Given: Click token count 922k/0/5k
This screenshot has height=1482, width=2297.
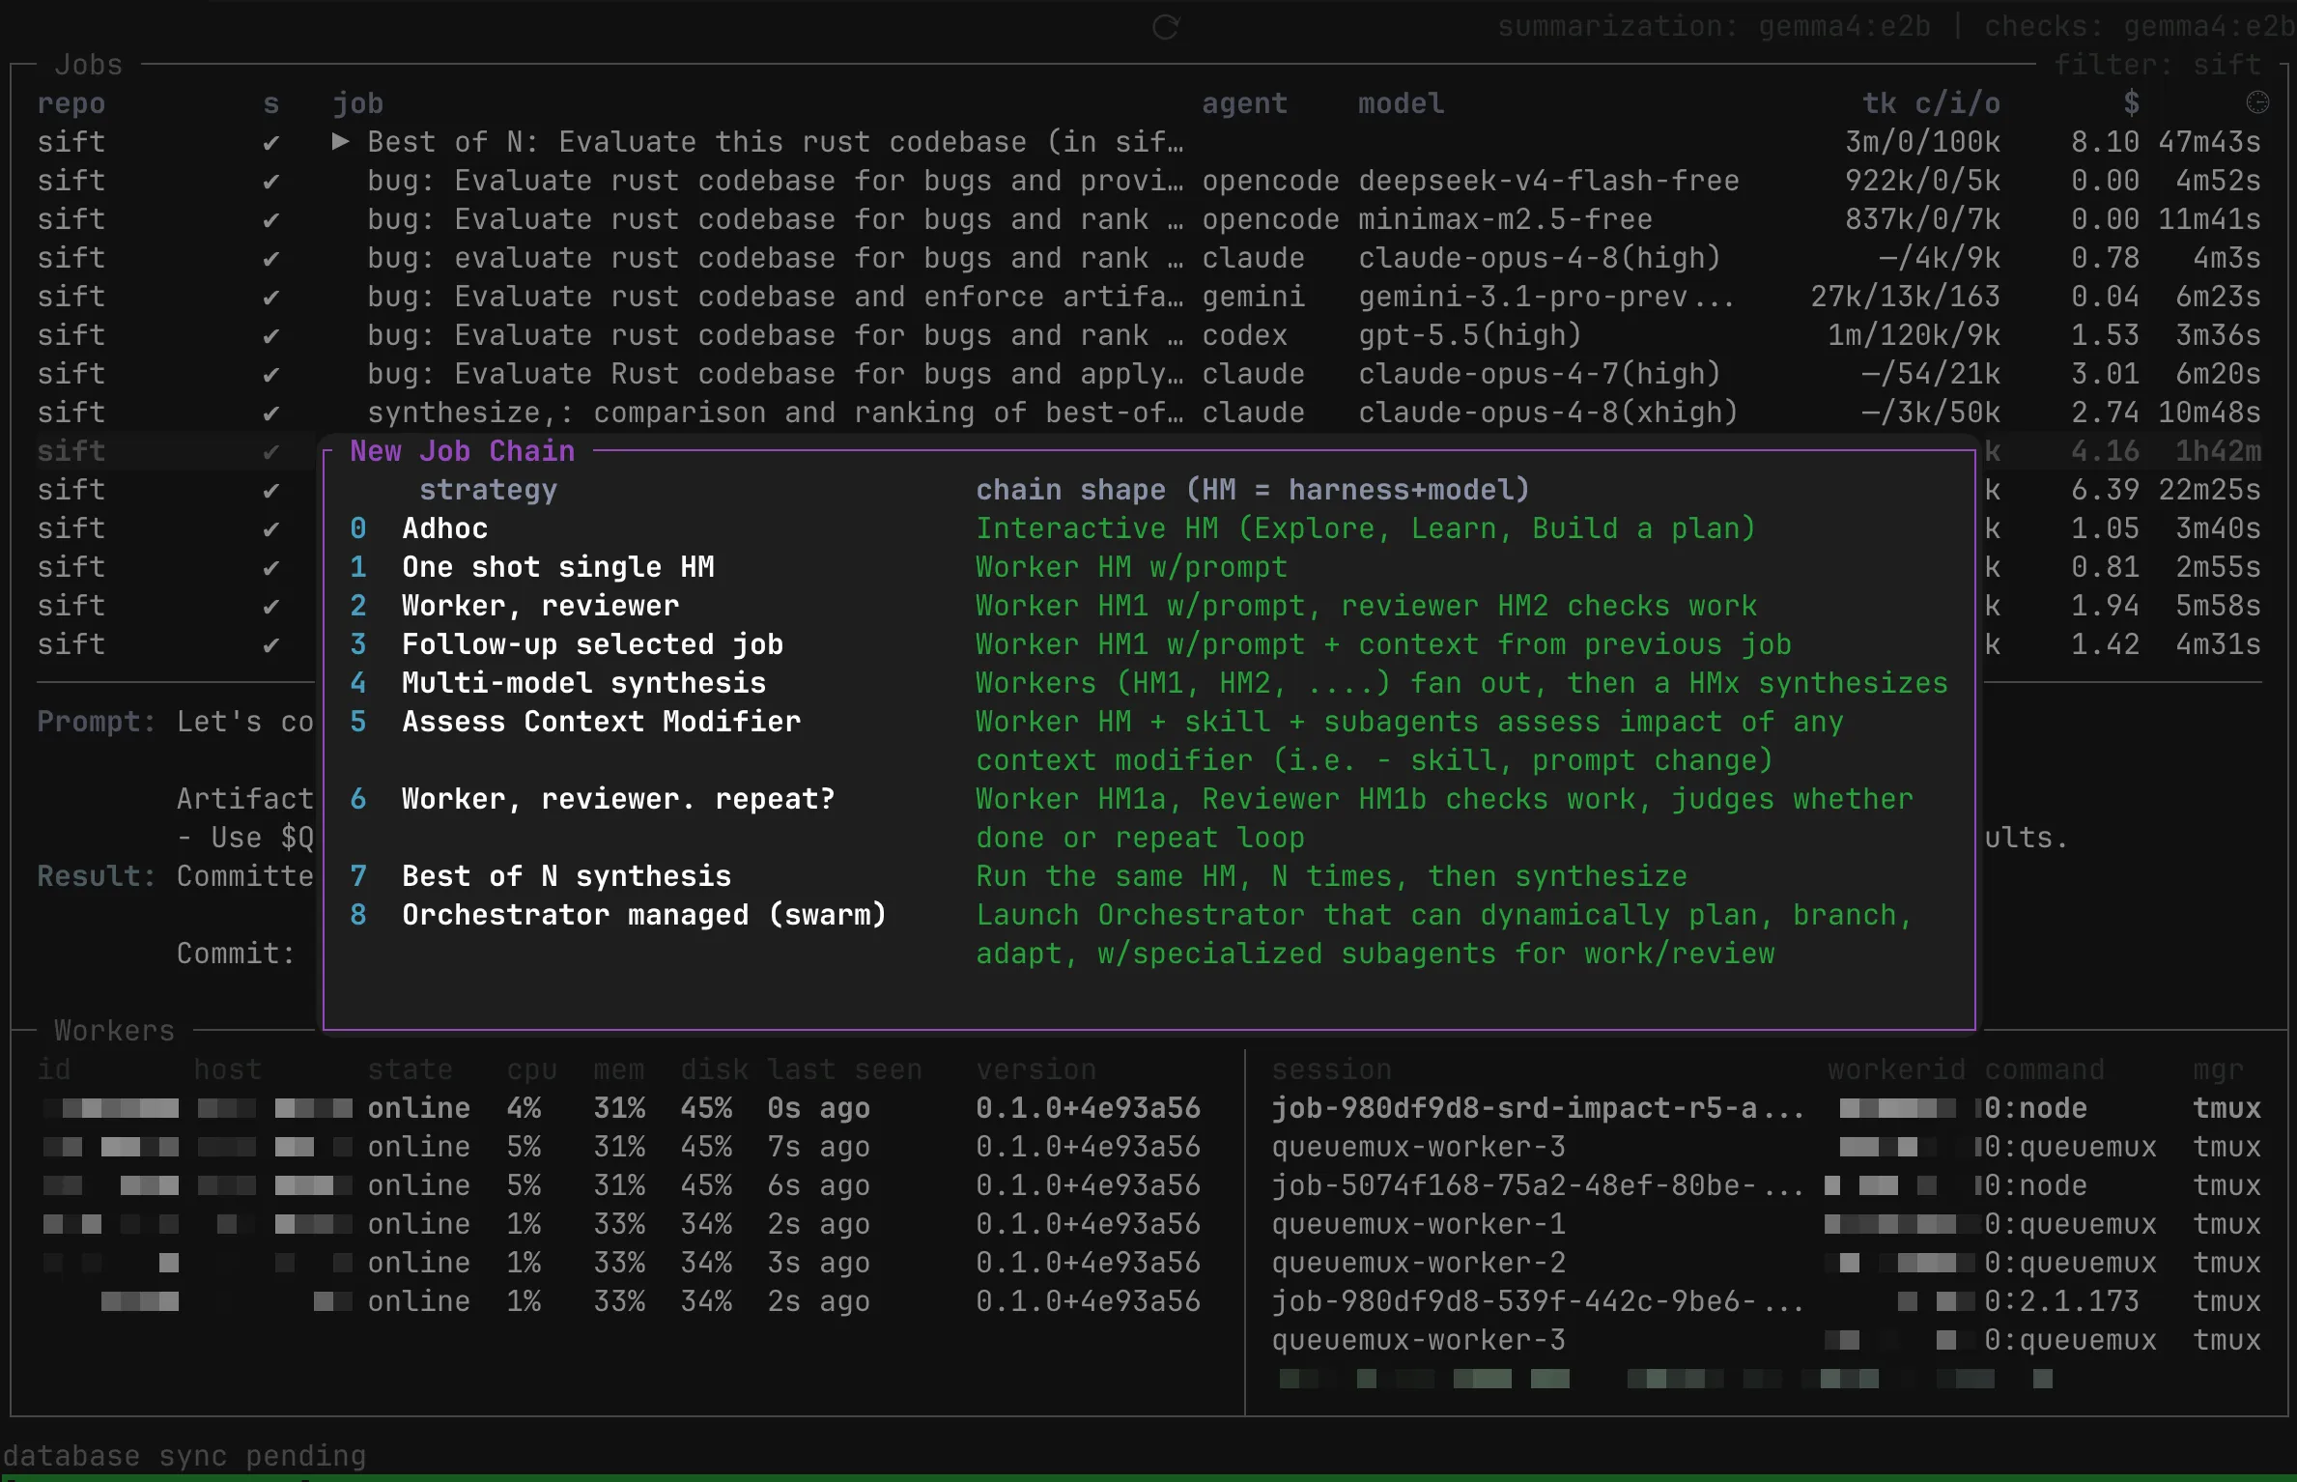Looking at the screenshot, I should pos(1923,181).
